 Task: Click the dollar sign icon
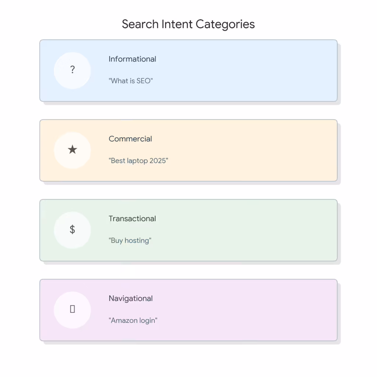[73, 229]
